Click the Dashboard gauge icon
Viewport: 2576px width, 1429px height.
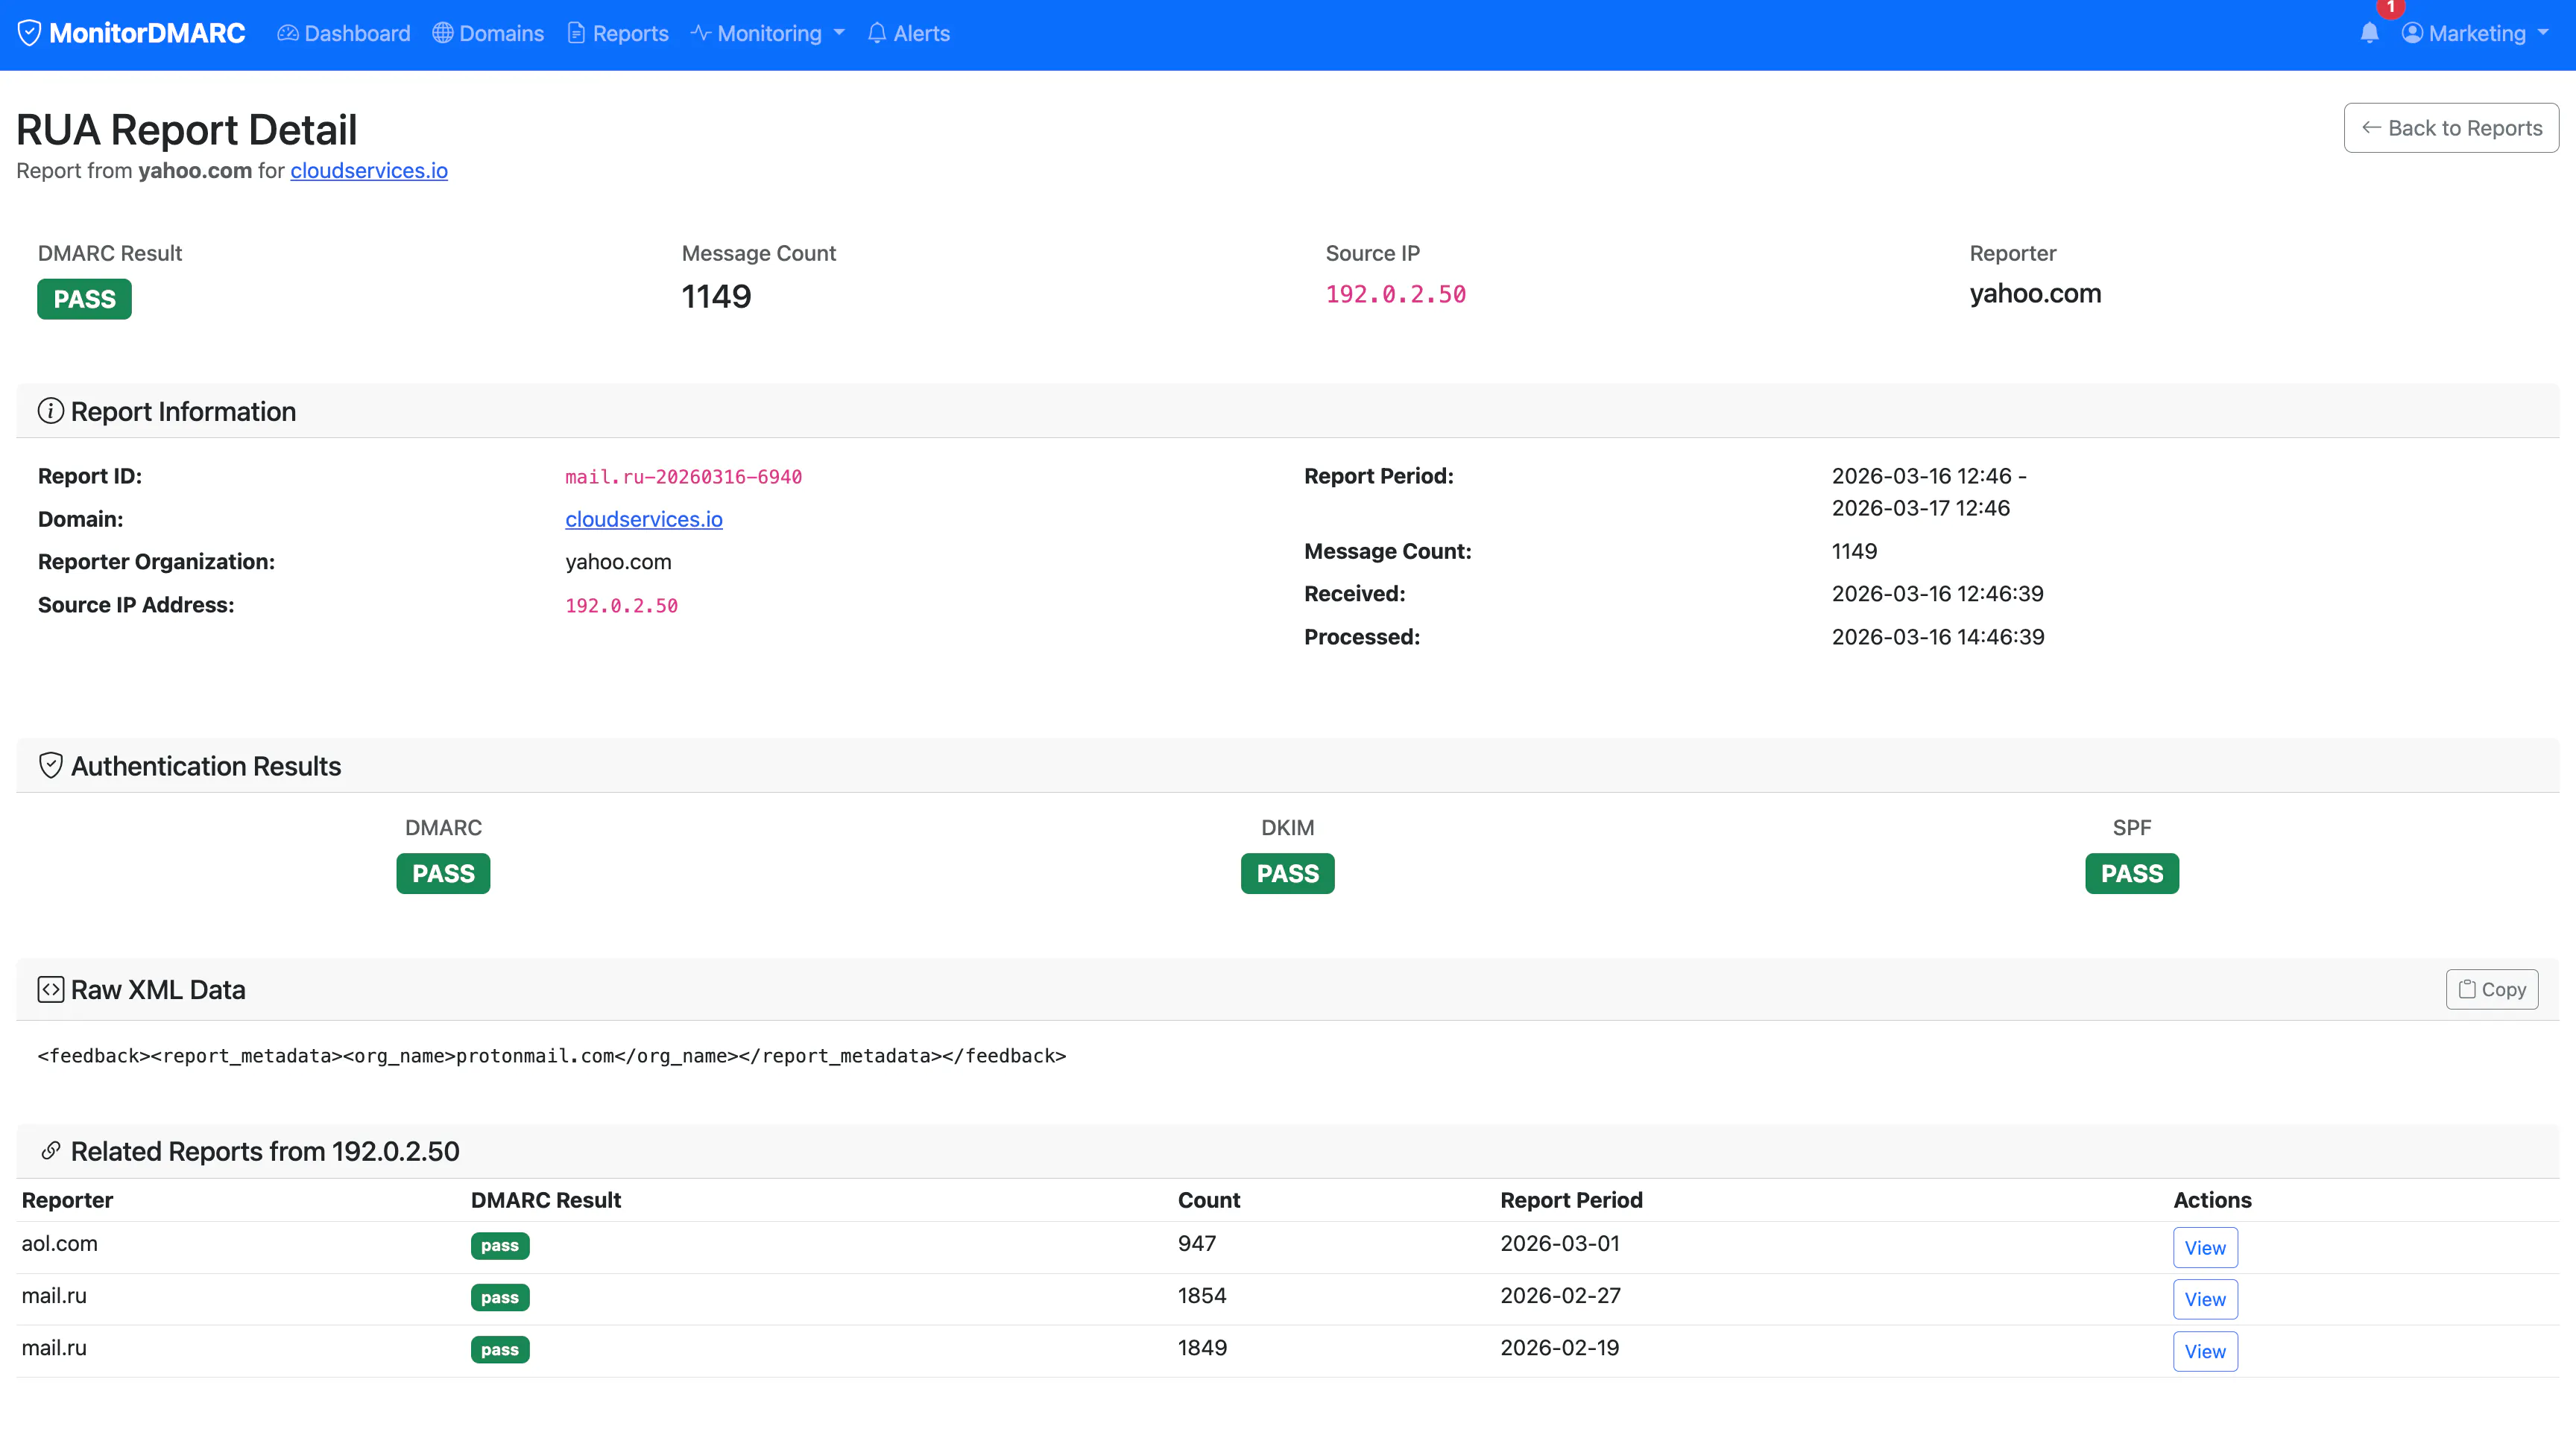pyautogui.click(x=288, y=33)
